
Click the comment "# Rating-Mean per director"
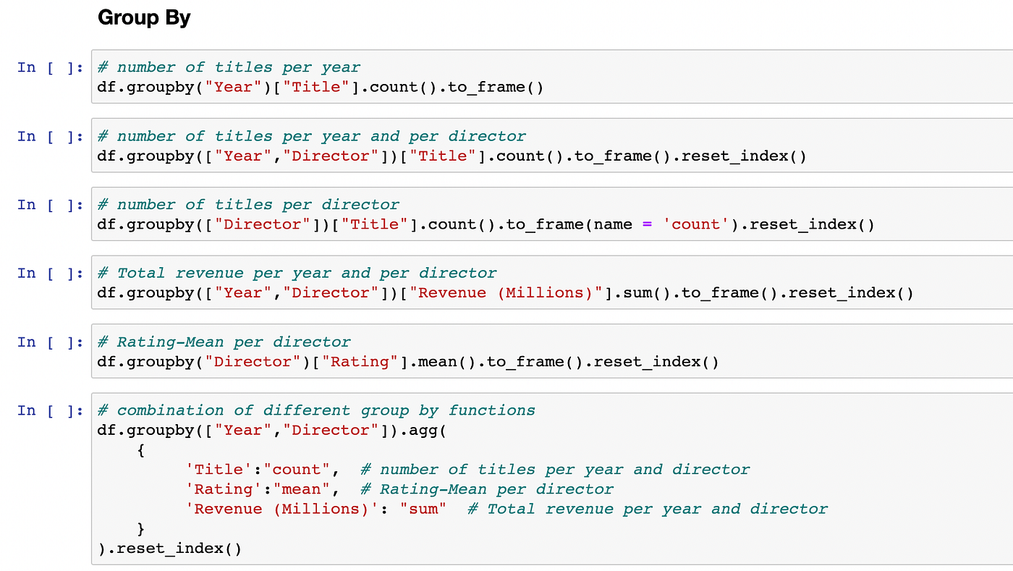(x=224, y=342)
